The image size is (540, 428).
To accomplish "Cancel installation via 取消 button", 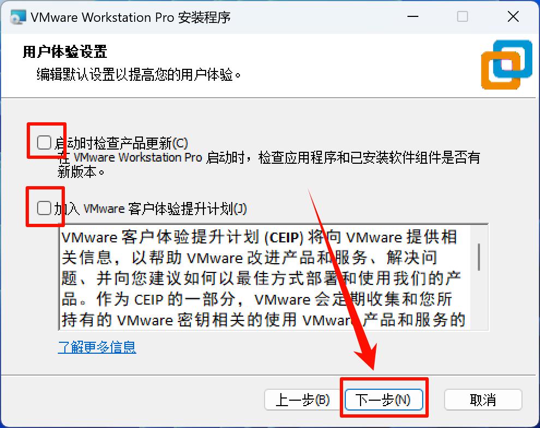I will tap(483, 400).
